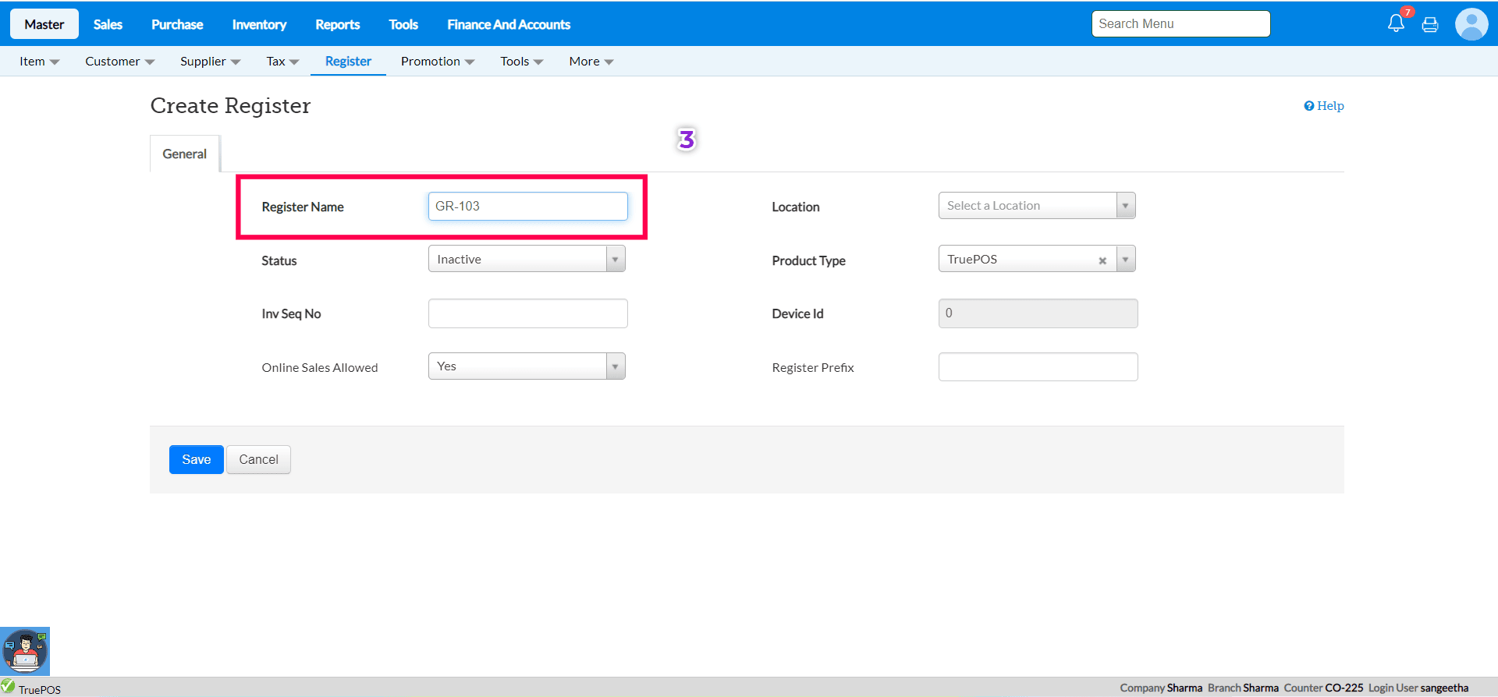Open the support chat agent icon

(x=25, y=651)
